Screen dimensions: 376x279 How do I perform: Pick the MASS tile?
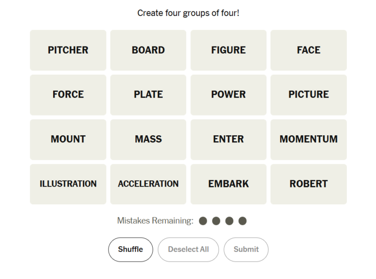(x=148, y=139)
